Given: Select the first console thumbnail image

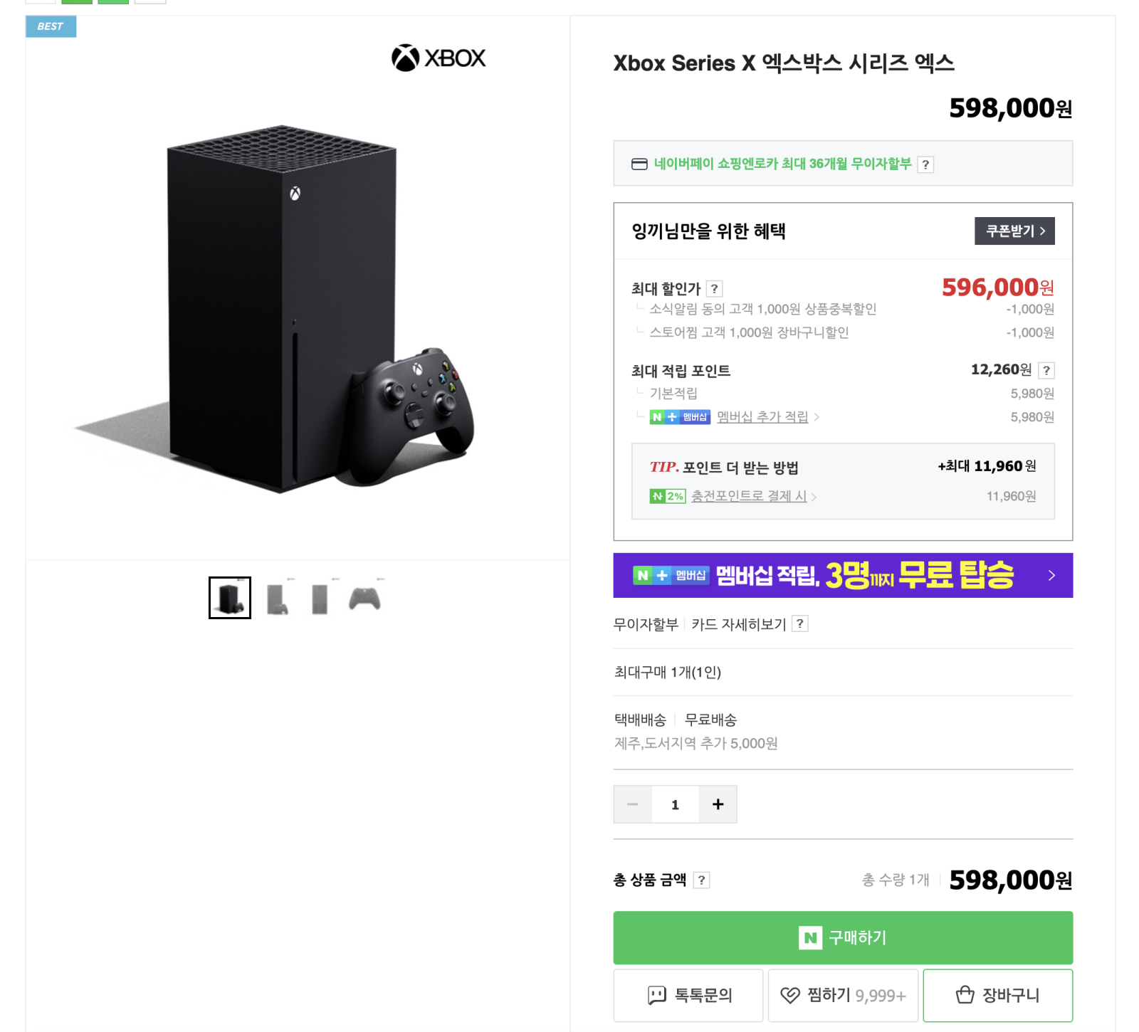Looking at the screenshot, I should pyautogui.click(x=230, y=598).
